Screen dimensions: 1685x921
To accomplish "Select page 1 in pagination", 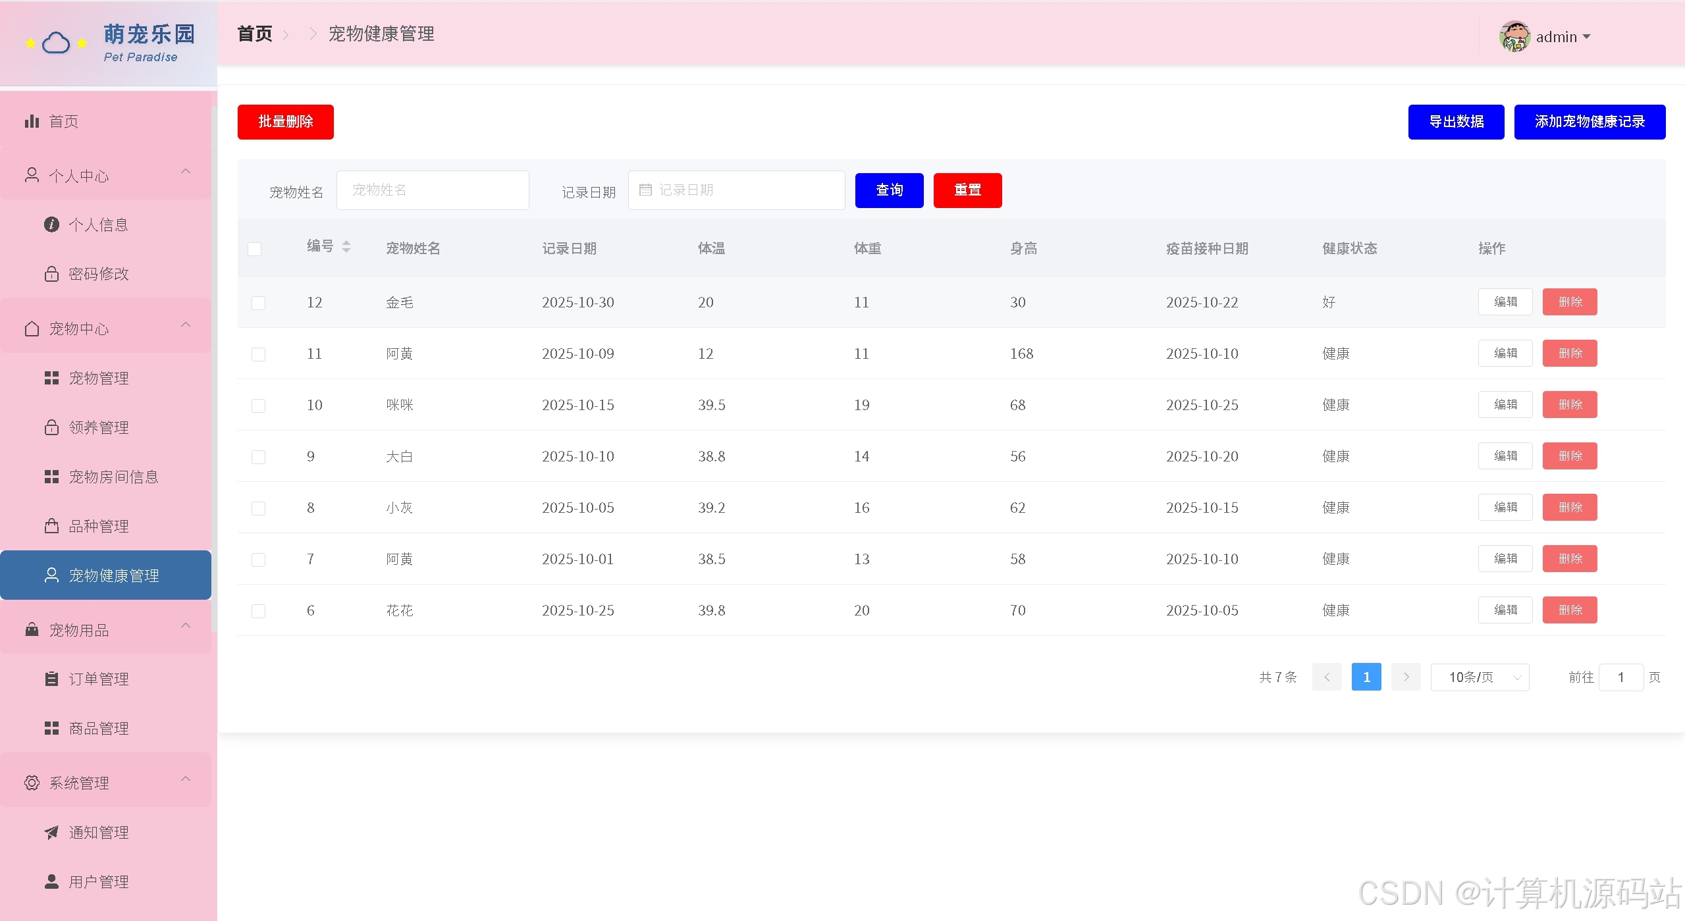I will (1366, 677).
